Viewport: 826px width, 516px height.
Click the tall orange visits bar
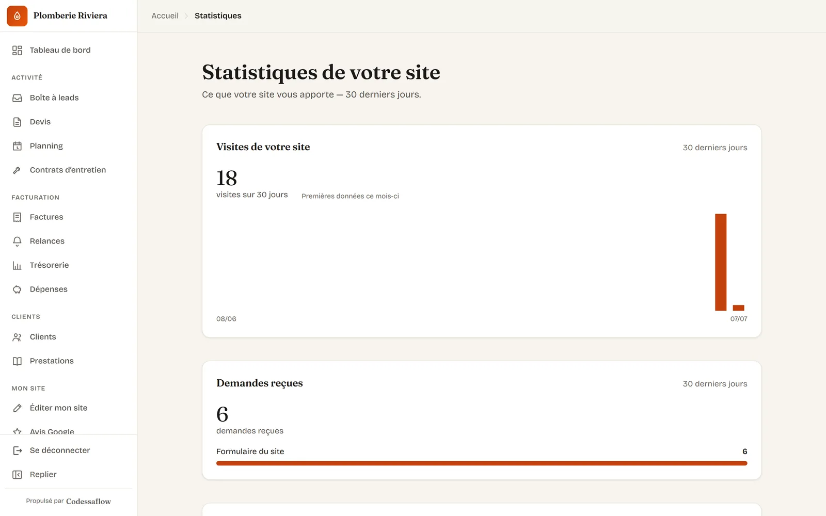click(721, 262)
